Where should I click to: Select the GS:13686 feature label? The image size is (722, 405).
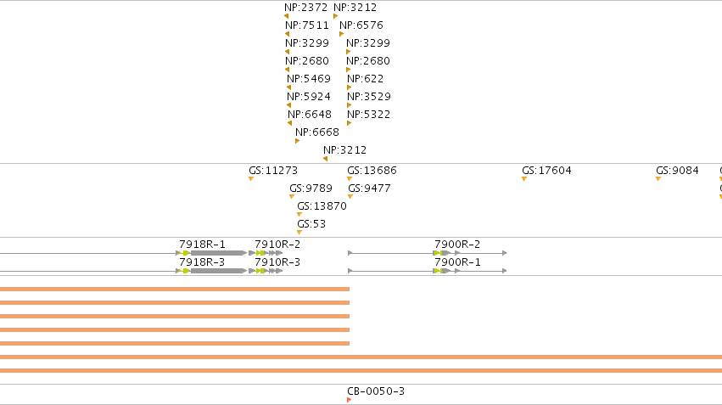372,171
